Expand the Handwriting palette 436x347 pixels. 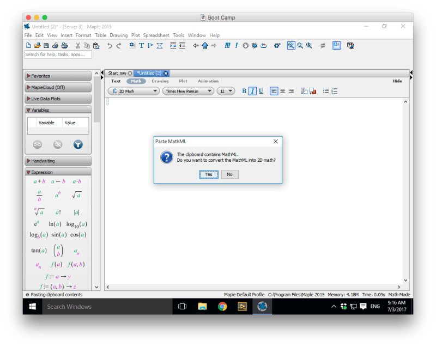click(58, 161)
